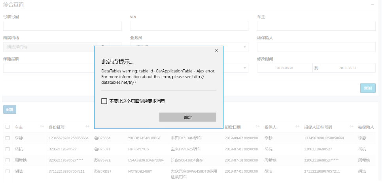Click VIN cell HXYGDB2488Y
The width and height of the screenshot is (382, 183).
140,171
